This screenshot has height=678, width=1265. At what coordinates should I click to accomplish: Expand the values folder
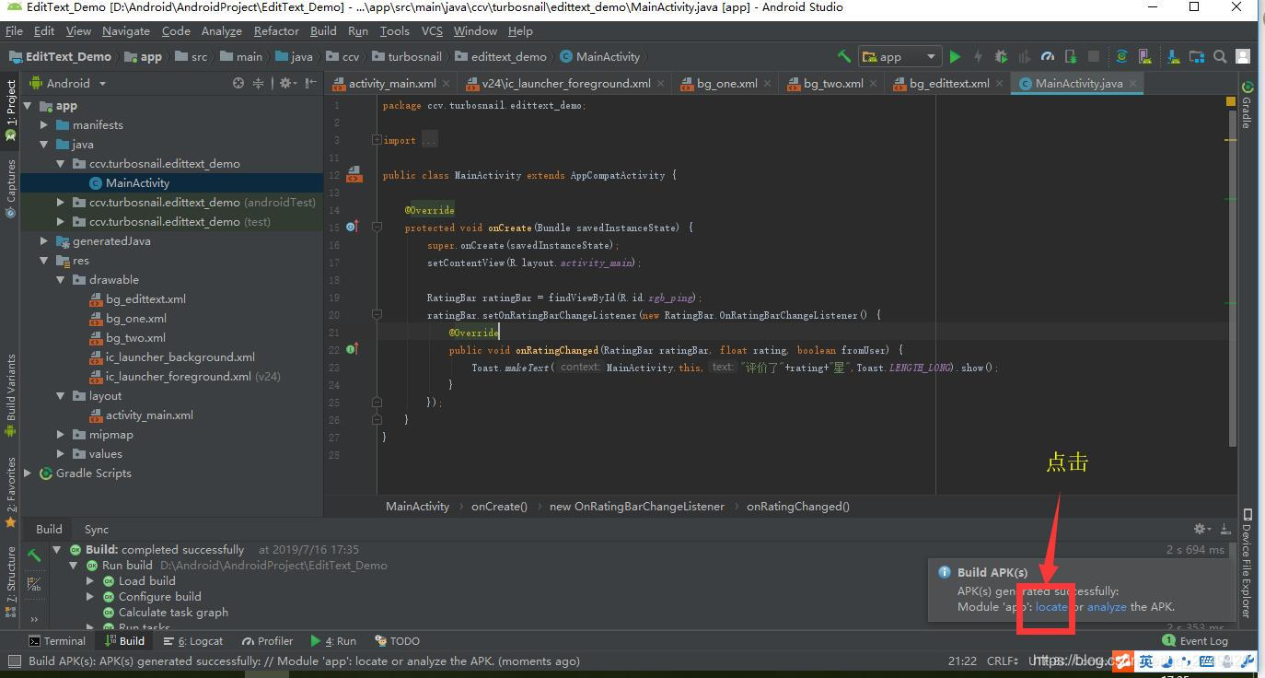coord(61,454)
